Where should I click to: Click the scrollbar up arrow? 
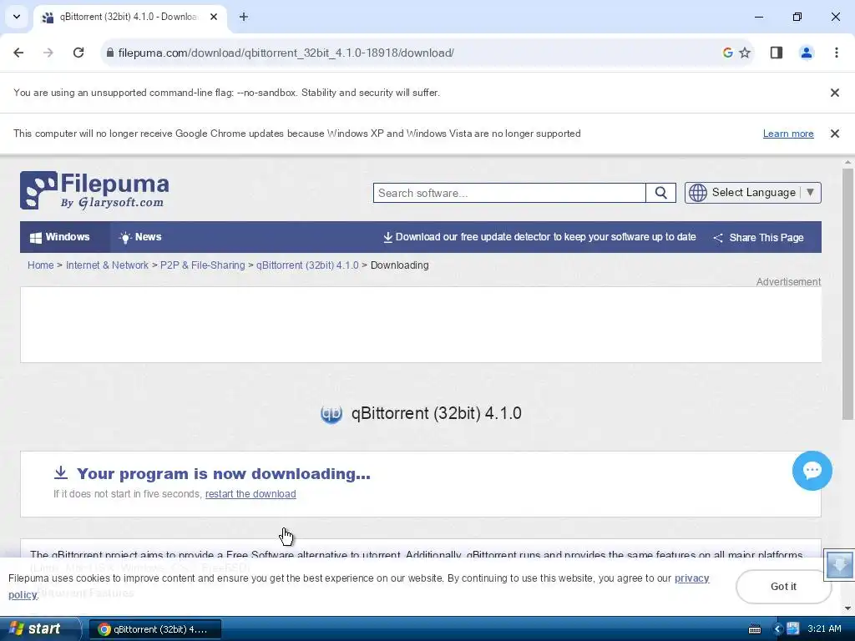tap(847, 163)
